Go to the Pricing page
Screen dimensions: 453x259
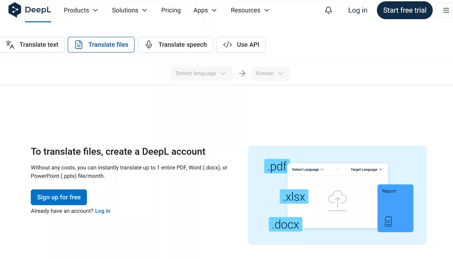click(x=171, y=10)
